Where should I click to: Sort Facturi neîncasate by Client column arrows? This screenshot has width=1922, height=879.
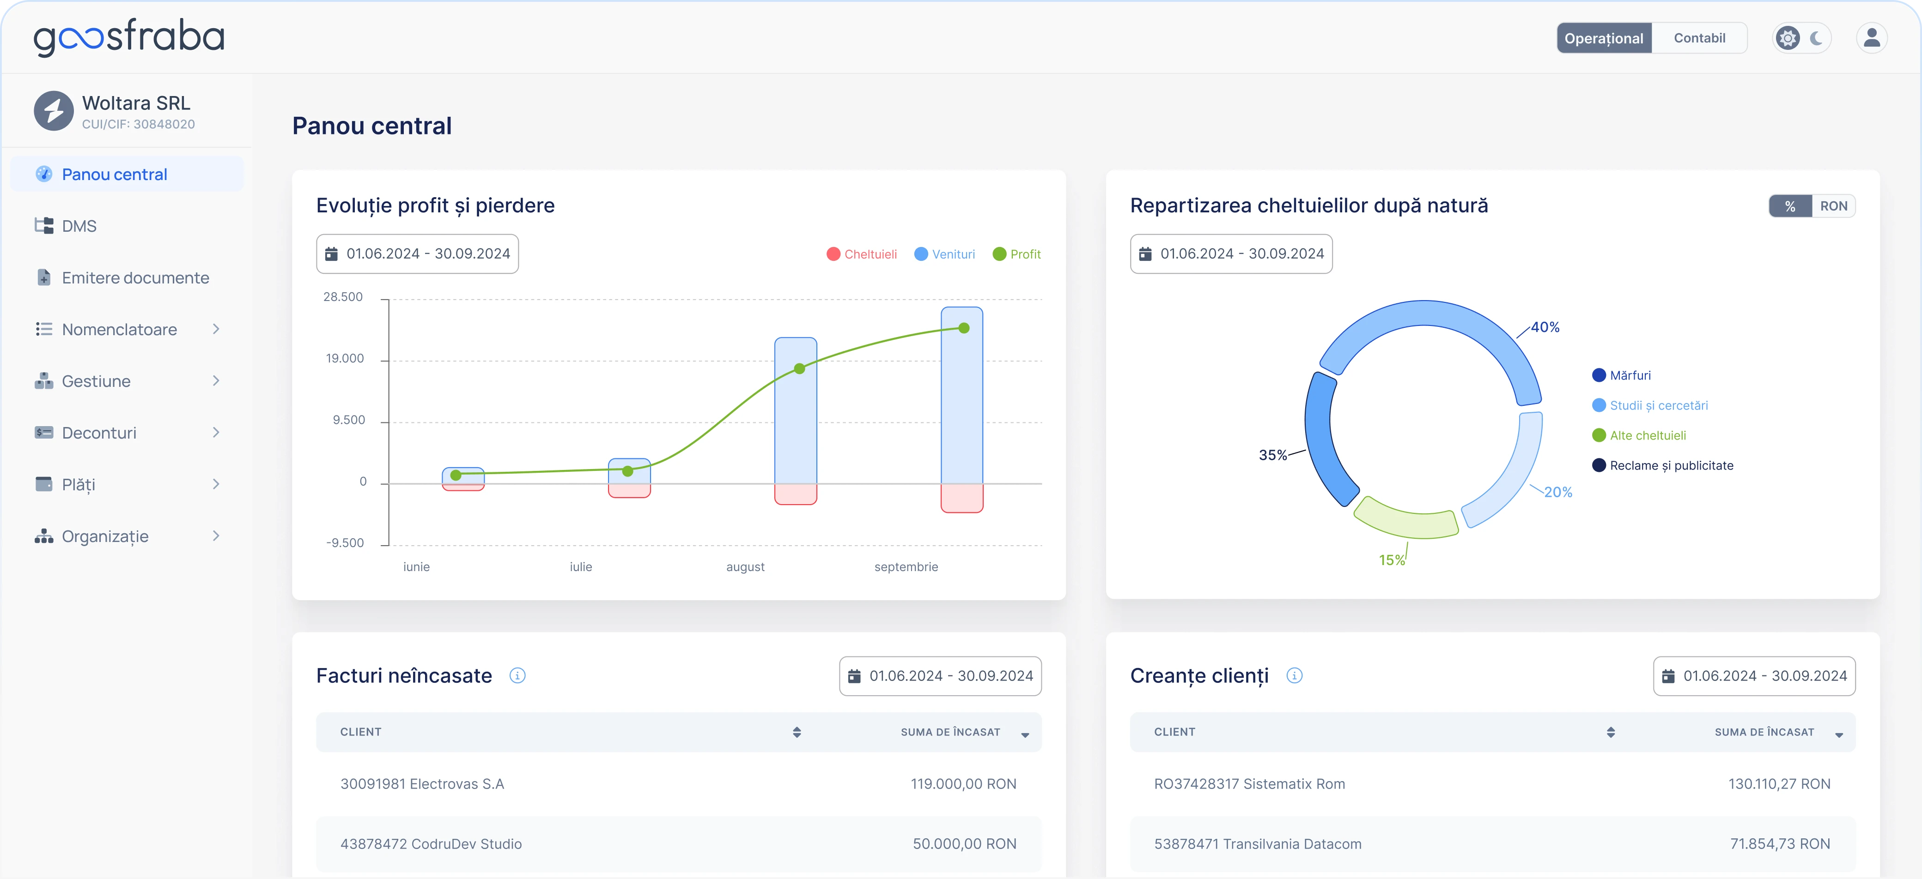point(797,732)
